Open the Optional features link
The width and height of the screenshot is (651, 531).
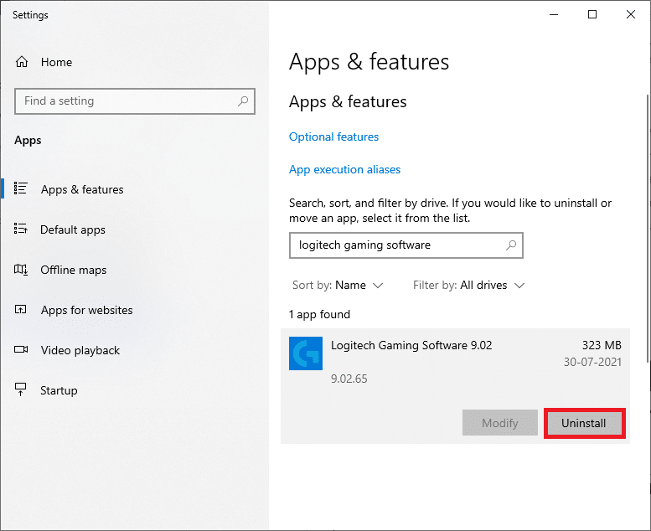(x=333, y=137)
